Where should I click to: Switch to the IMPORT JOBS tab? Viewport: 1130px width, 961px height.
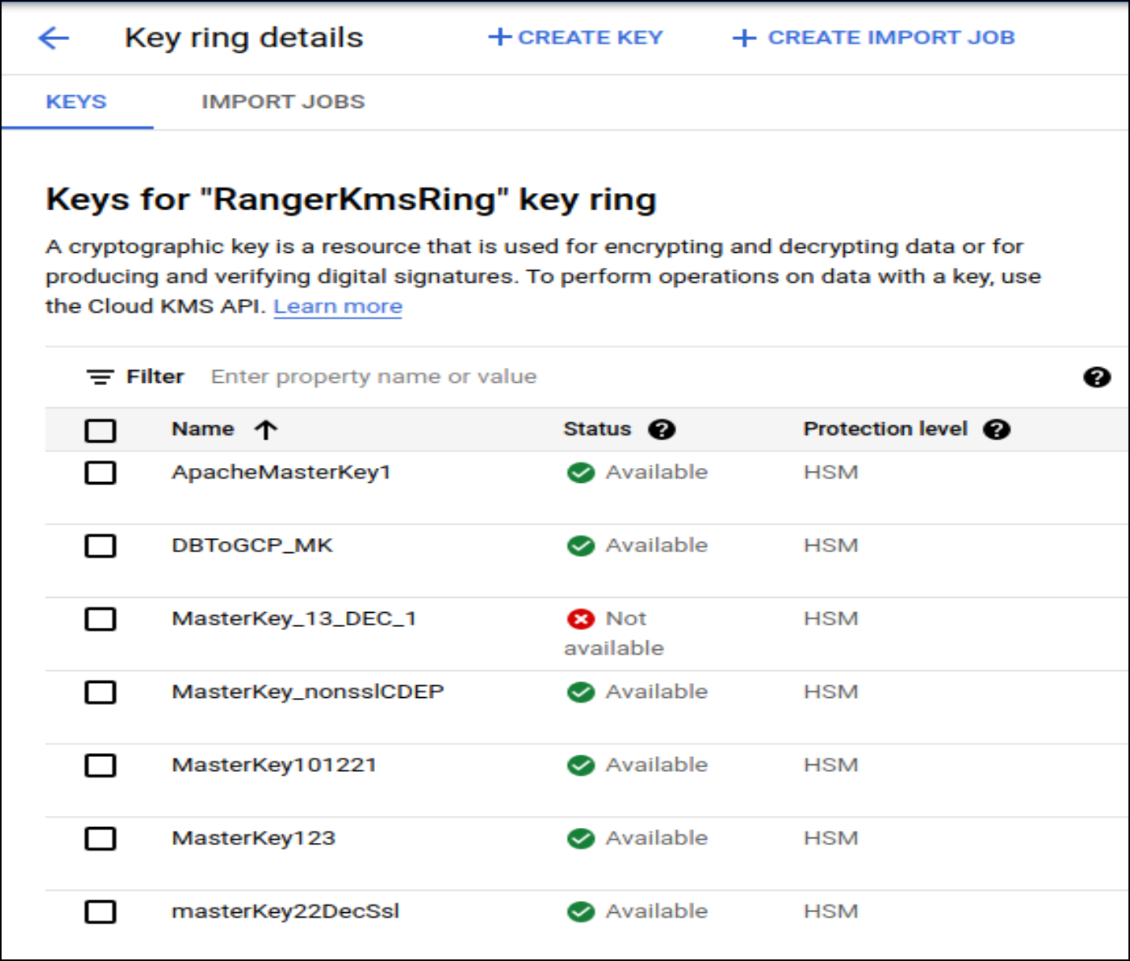[x=283, y=102]
